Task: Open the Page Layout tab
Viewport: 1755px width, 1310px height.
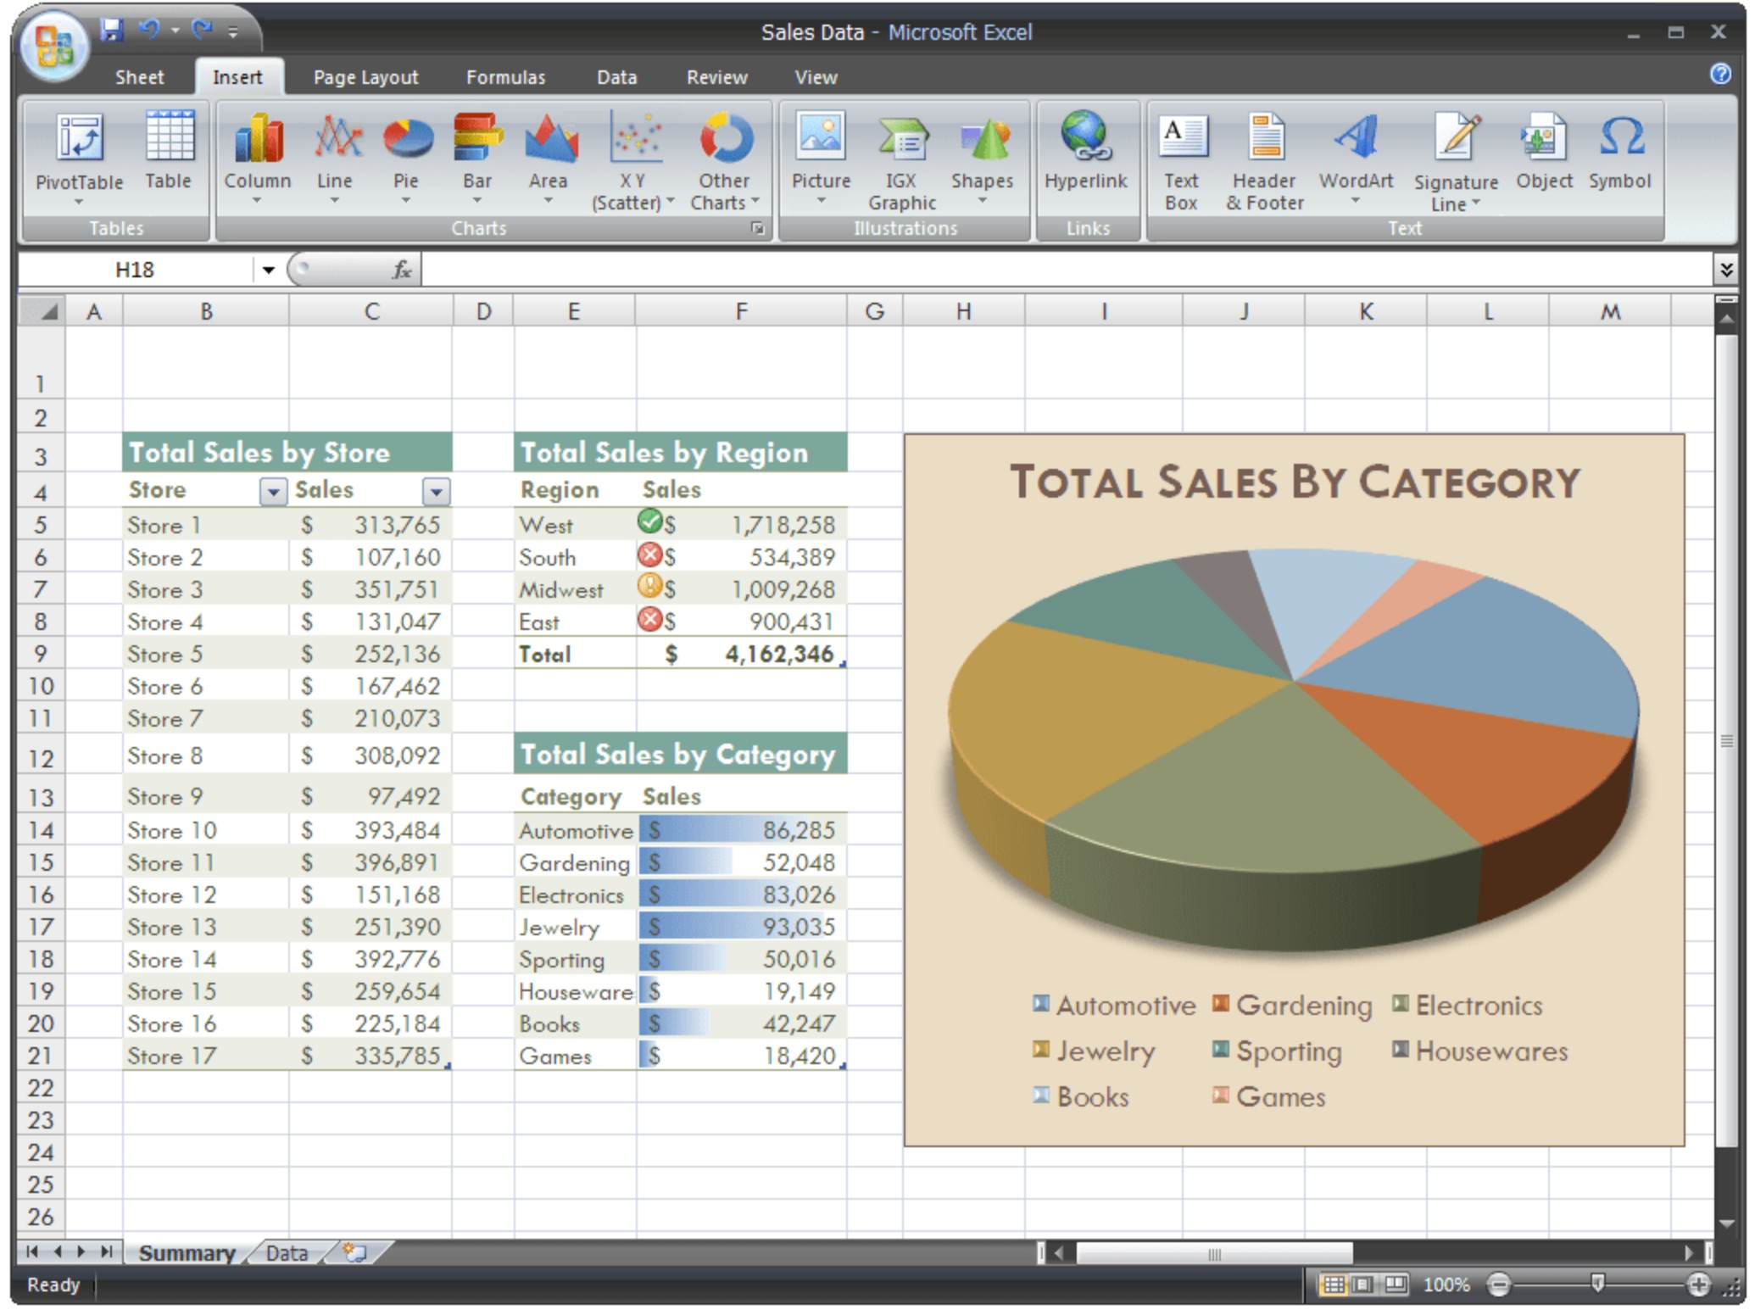Action: click(x=365, y=77)
